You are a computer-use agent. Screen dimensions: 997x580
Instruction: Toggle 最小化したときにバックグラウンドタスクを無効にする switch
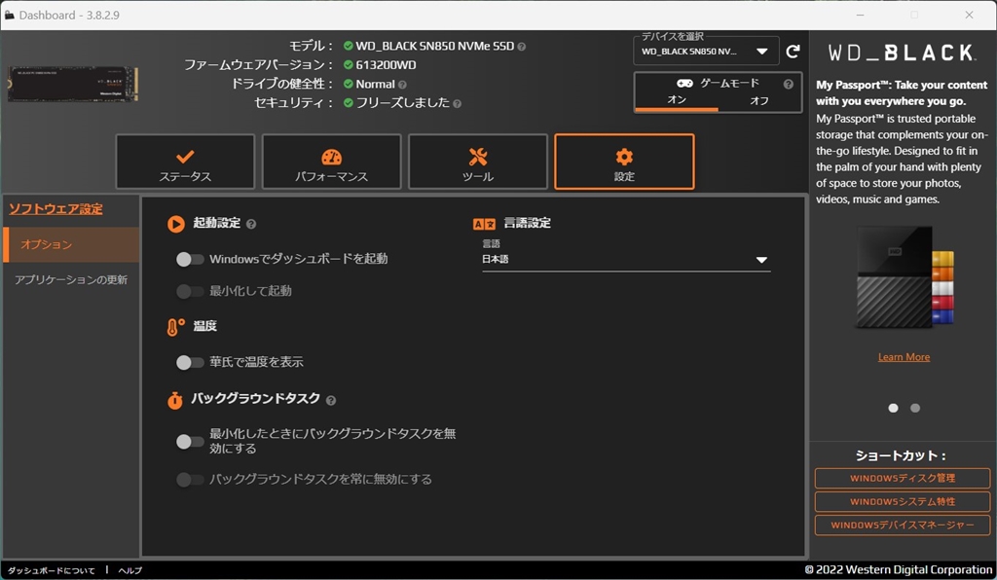click(x=190, y=442)
